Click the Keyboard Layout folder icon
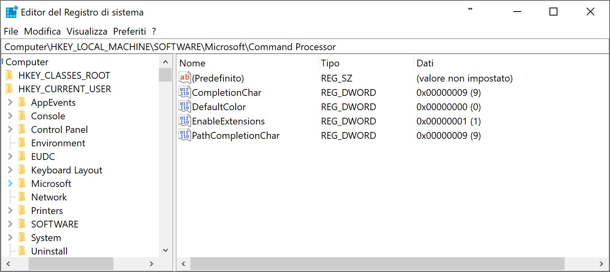This screenshot has height=272, width=610. [22, 170]
